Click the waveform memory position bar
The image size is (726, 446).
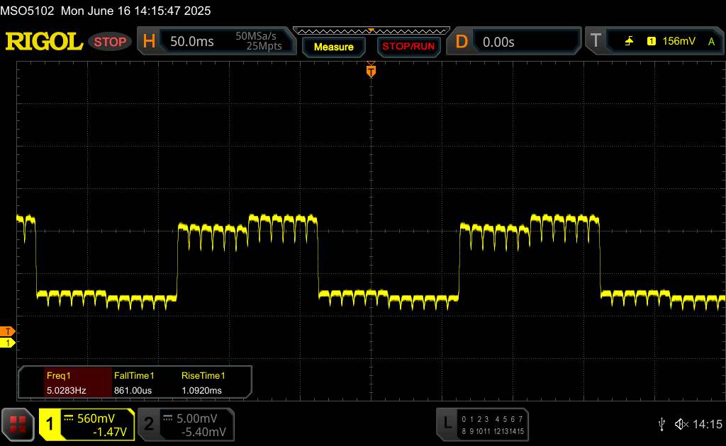[371, 30]
